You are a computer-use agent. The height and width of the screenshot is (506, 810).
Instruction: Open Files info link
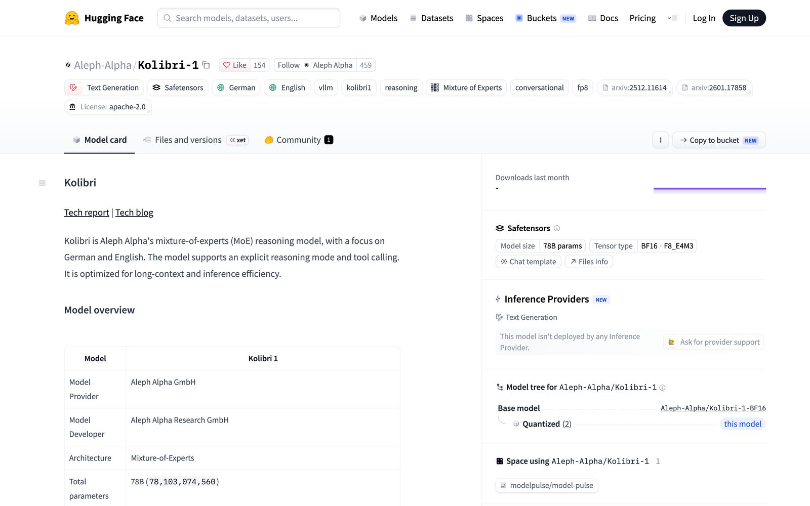(589, 262)
